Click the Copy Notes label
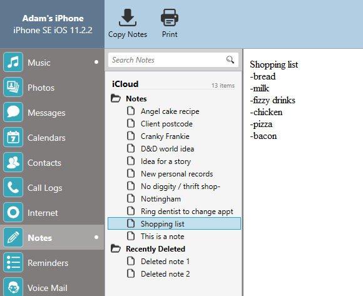The image size is (363, 296). [128, 34]
